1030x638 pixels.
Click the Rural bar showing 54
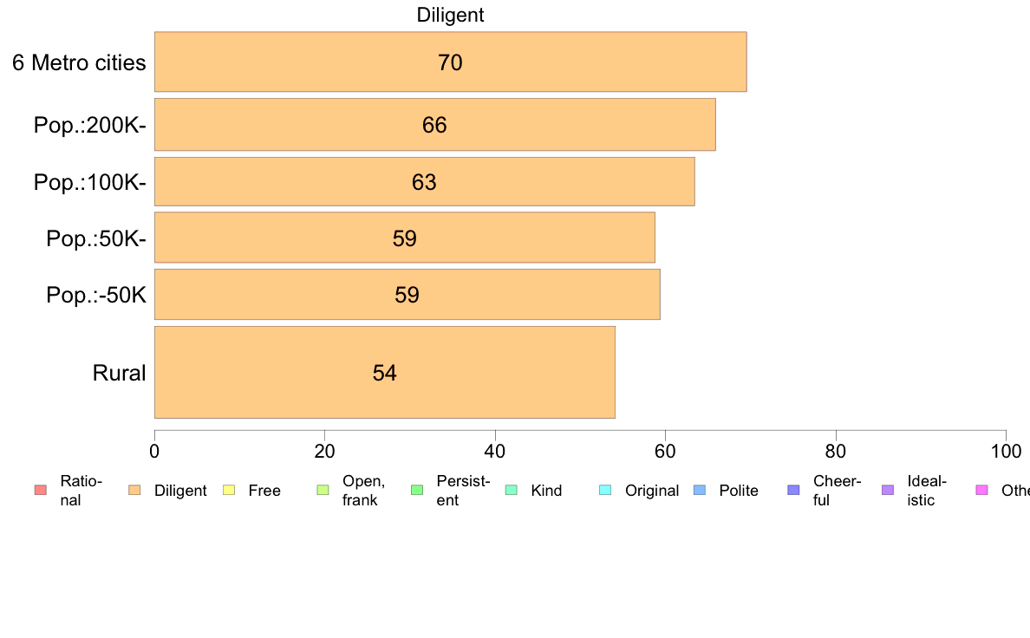[385, 373]
